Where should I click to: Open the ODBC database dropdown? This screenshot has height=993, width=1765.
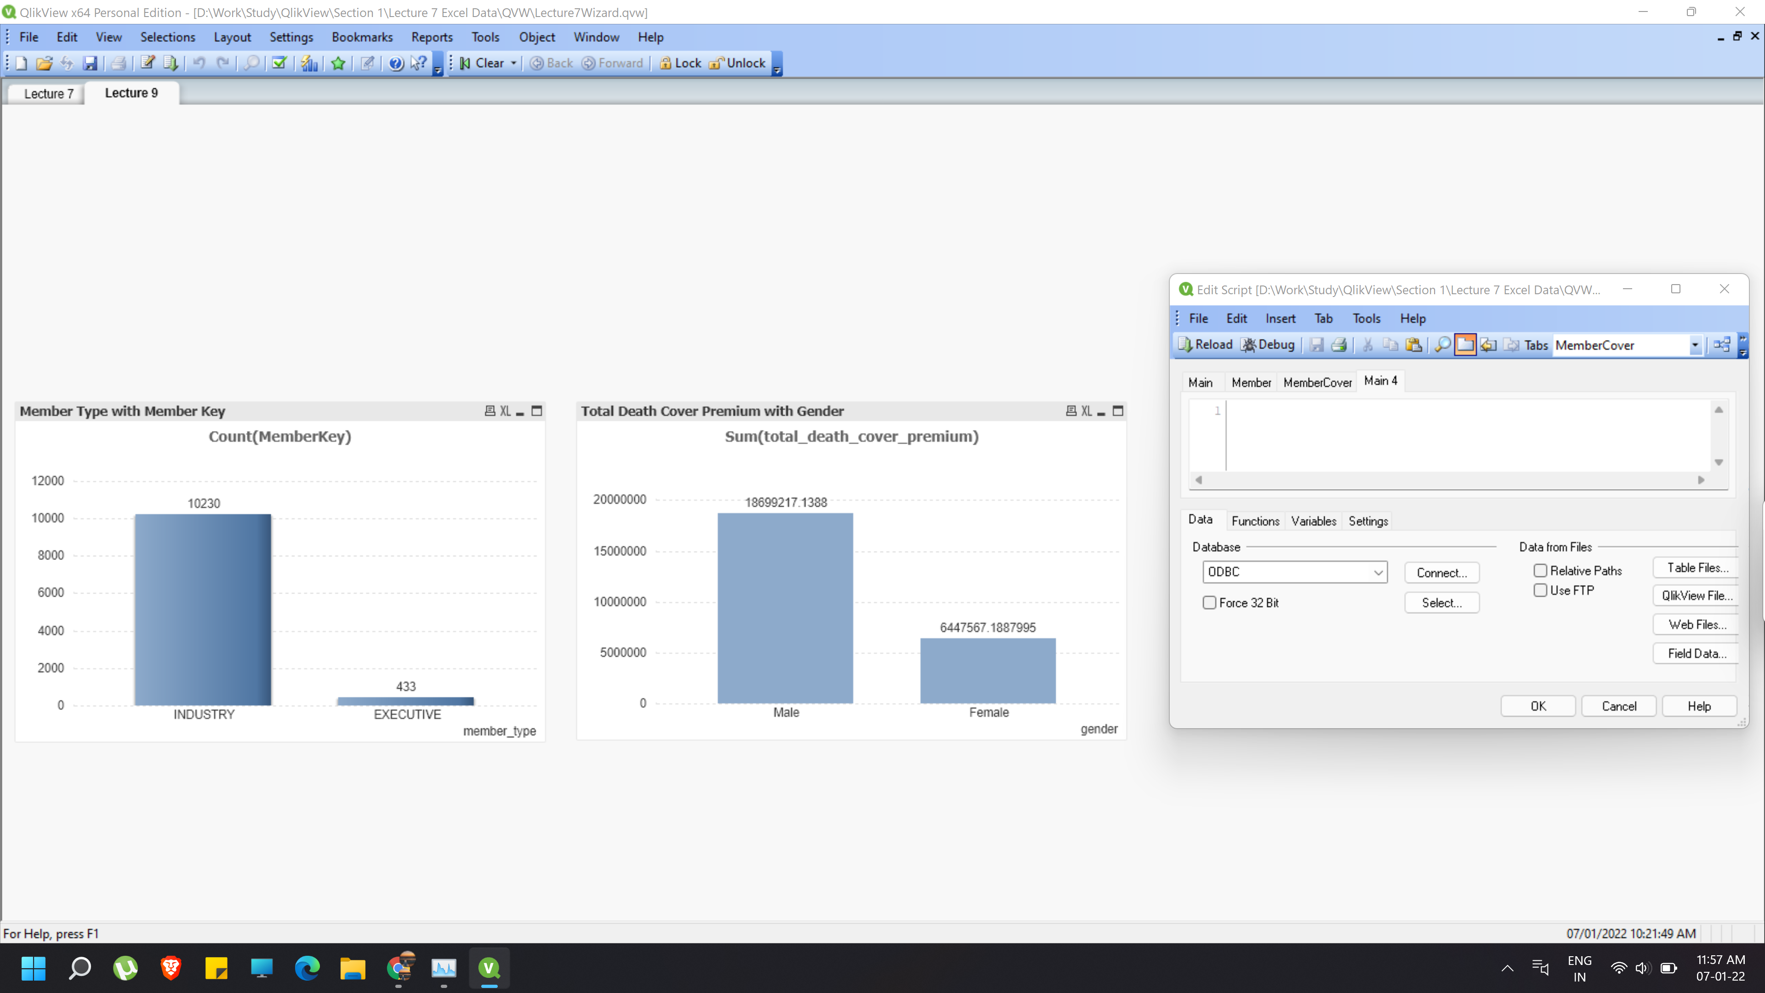(x=1378, y=572)
